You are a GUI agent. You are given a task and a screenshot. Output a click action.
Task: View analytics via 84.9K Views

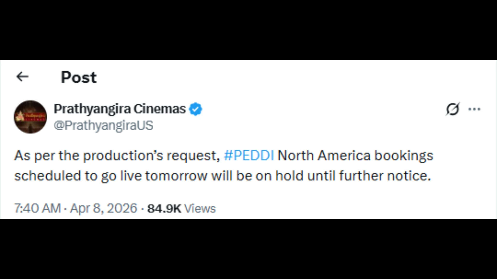pos(181,208)
